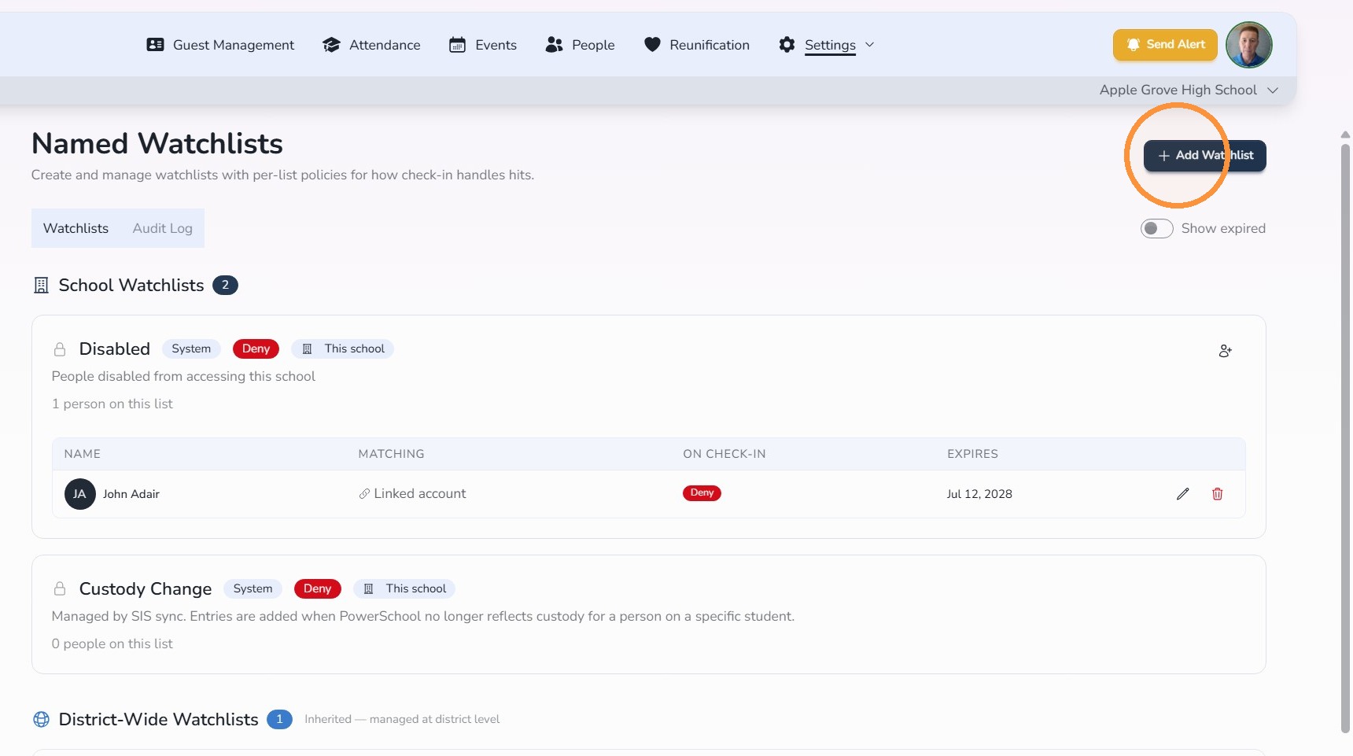The image size is (1353, 756).
Task: Click the Deny badge on Disabled watchlist header
Action: tap(256, 348)
